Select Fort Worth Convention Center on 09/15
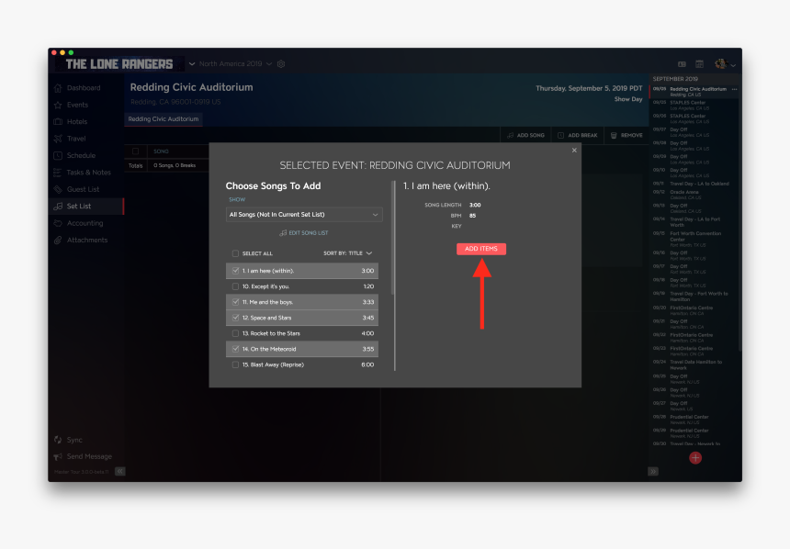 click(694, 240)
